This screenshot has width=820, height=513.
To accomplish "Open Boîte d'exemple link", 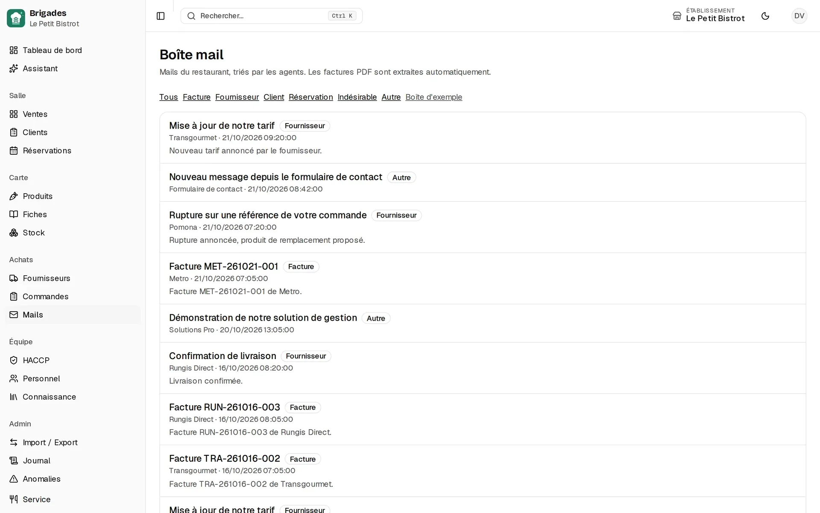I will coord(434,97).
